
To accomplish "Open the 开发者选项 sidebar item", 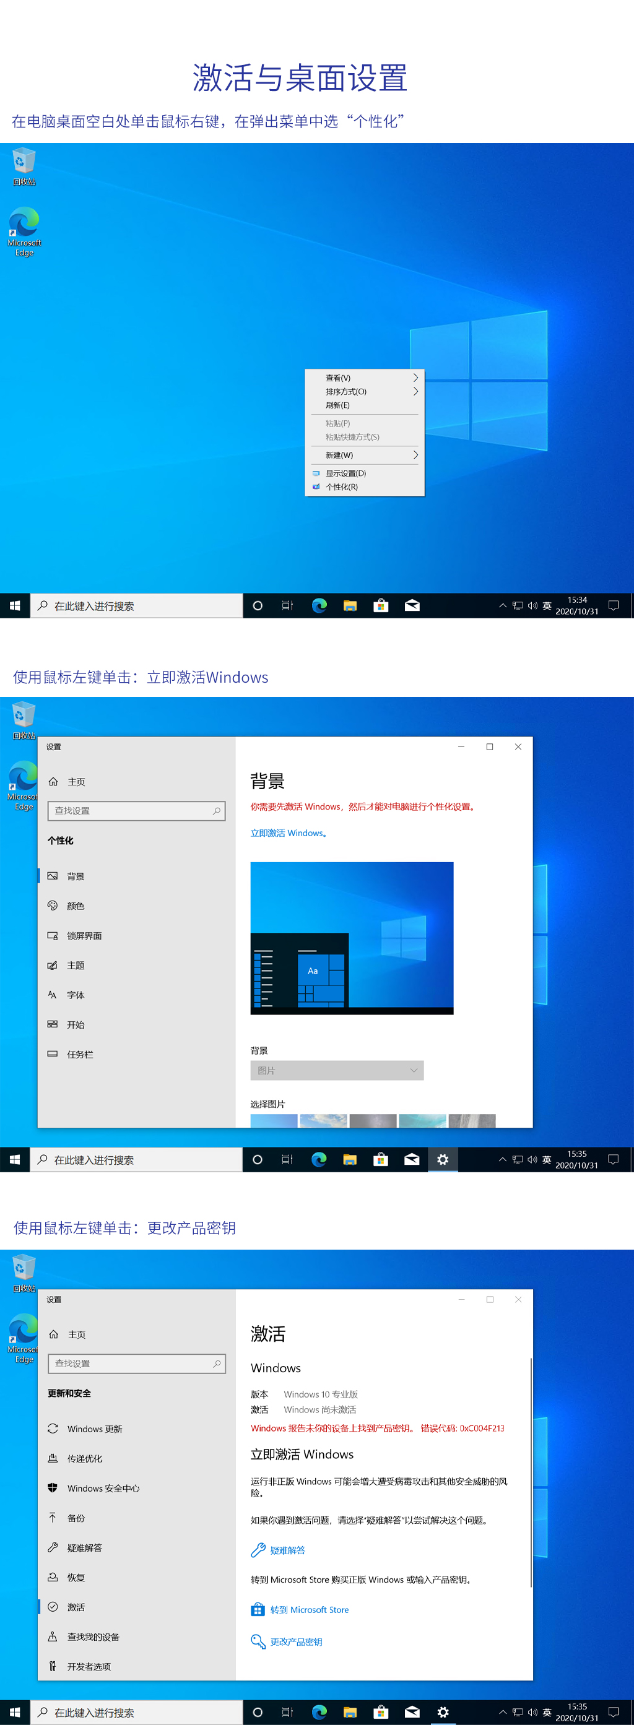I will (x=137, y=1666).
